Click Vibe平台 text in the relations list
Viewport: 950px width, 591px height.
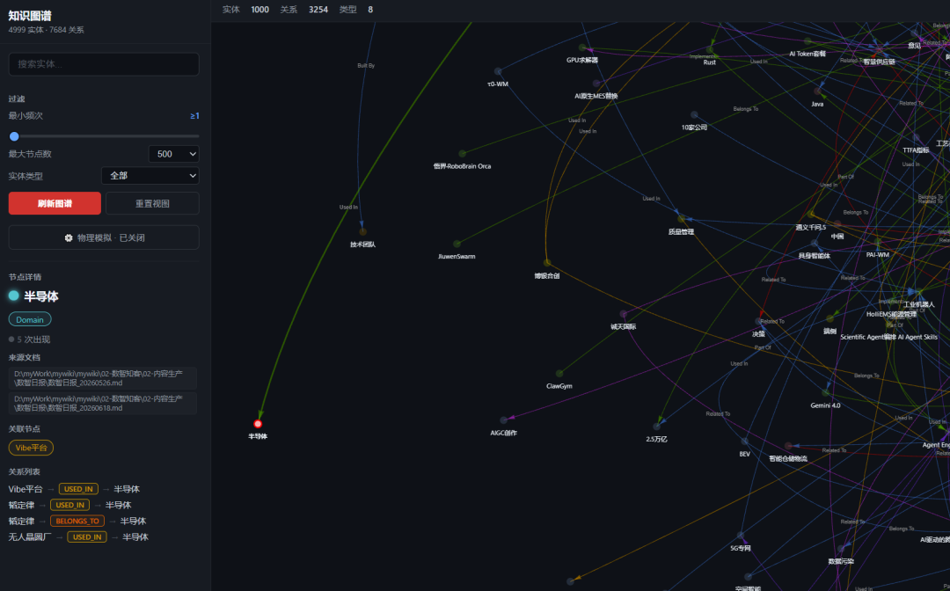(x=26, y=489)
